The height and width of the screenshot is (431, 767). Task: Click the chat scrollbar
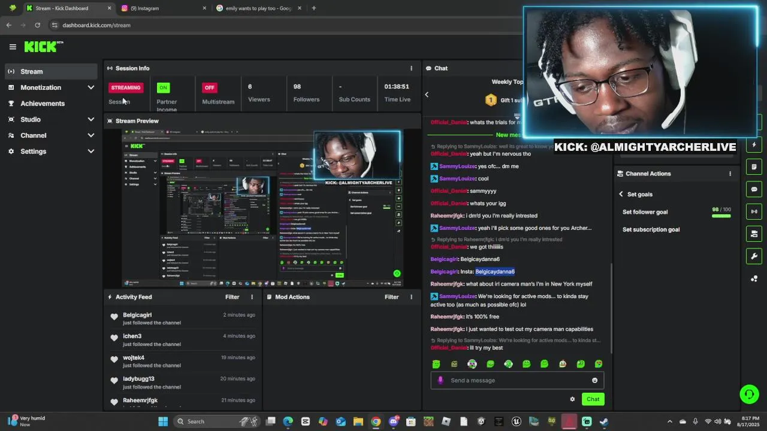[611, 308]
